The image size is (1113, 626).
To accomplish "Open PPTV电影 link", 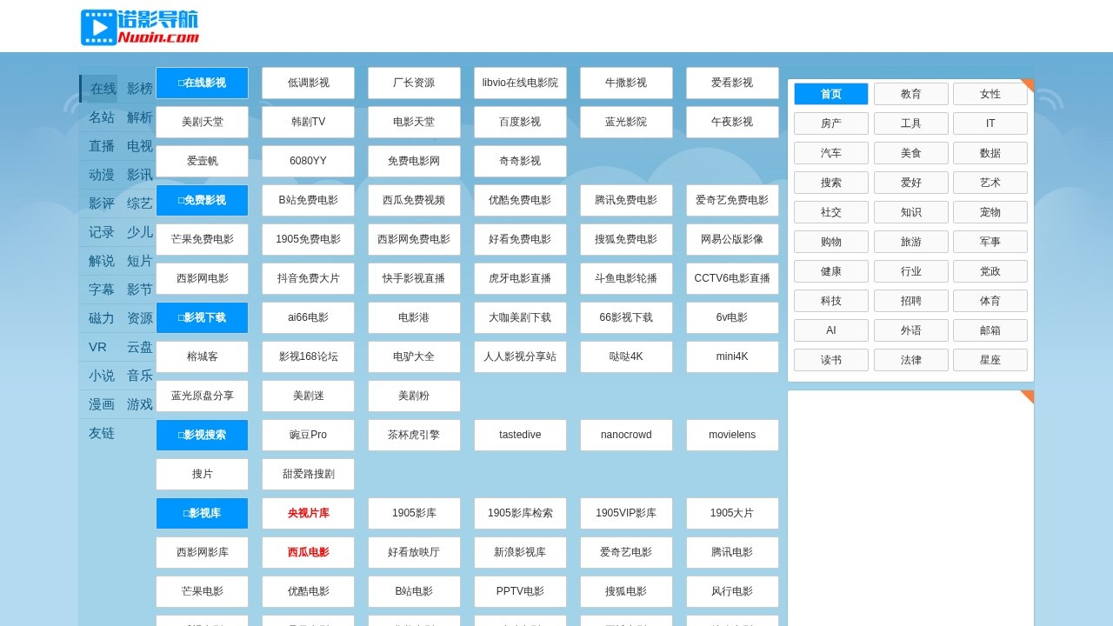I will point(520,592).
